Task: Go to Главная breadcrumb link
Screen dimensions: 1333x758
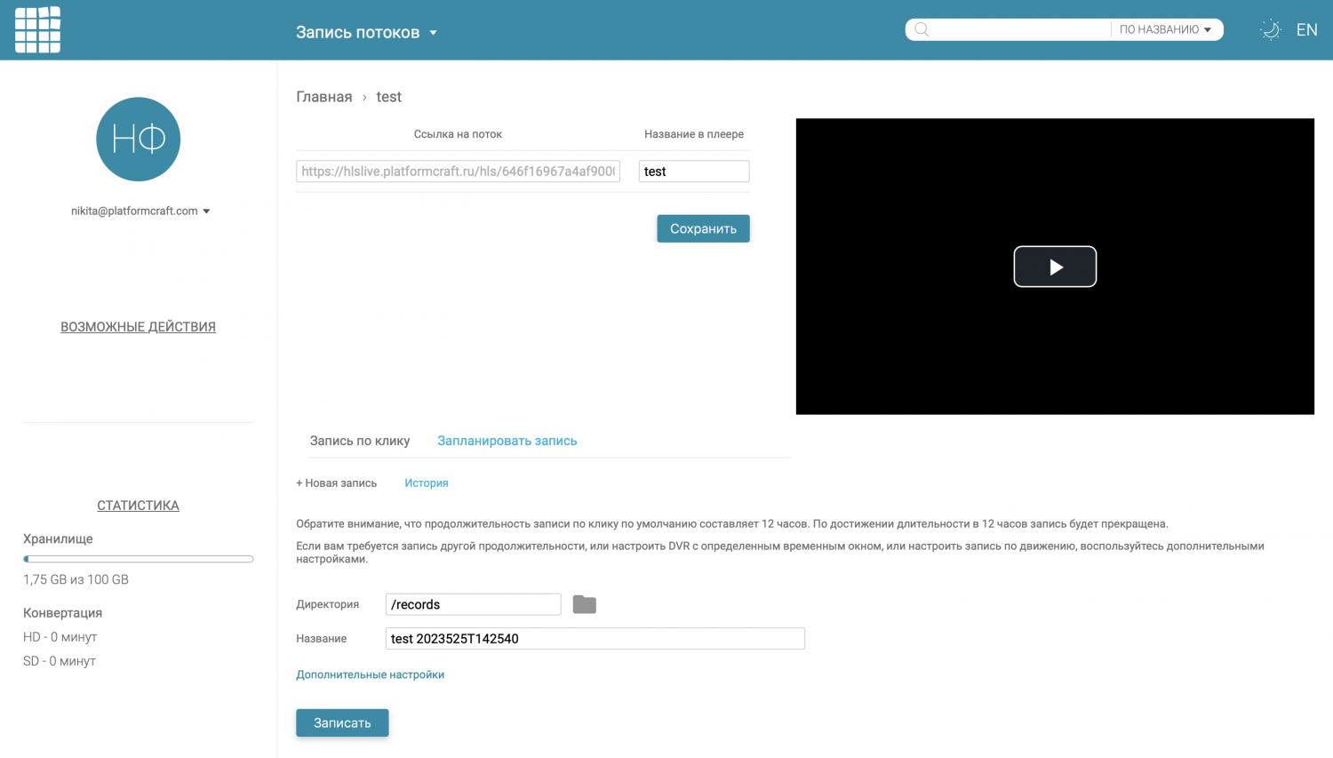Action: pyautogui.click(x=323, y=97)
